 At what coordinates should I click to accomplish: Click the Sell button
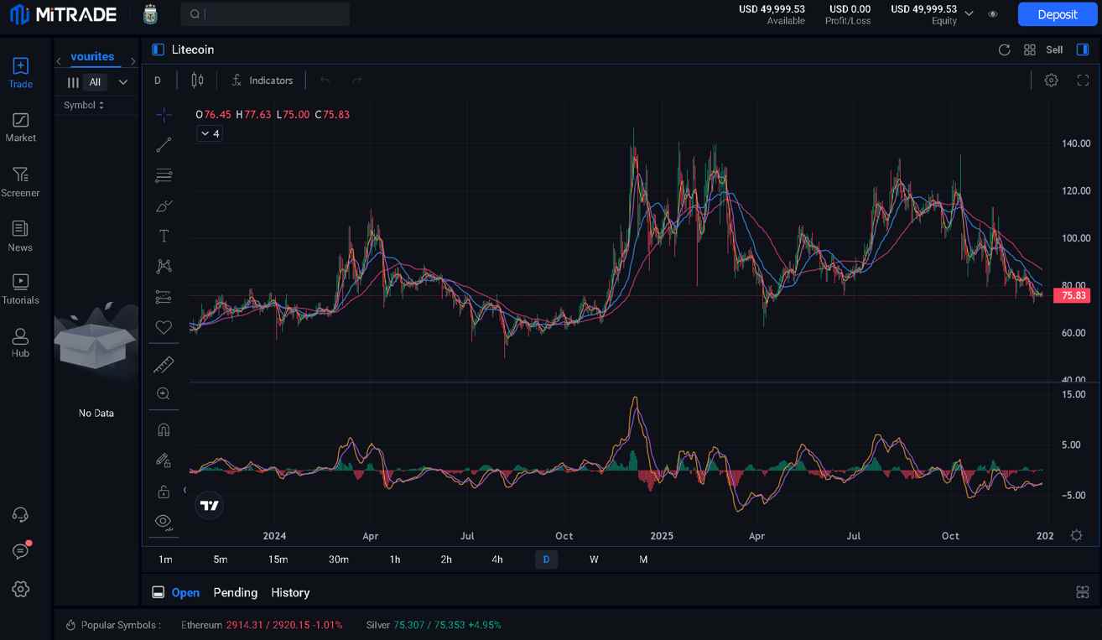click(x=1054, y=50)
